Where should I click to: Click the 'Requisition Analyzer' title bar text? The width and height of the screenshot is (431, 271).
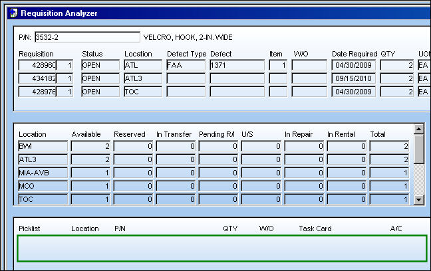[59, 13]
